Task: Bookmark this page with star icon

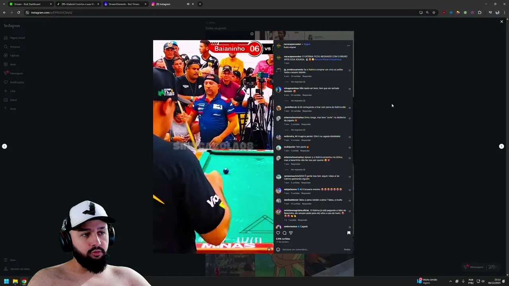Action: pyautogui.click(x=434, y=12)
